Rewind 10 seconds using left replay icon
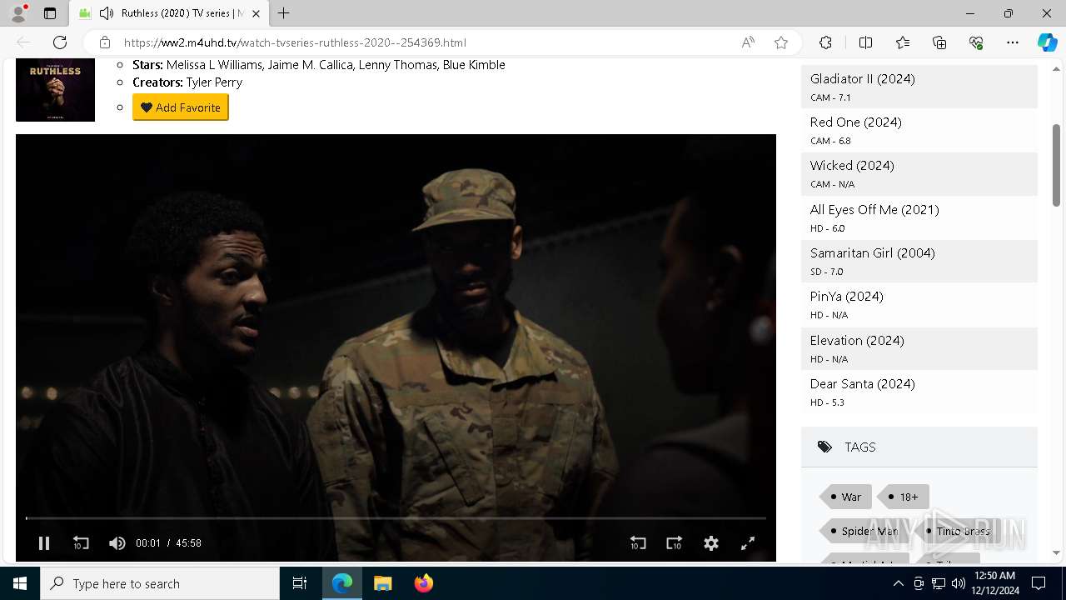Screen dimensions: 1066x600 (x=81, y=543)
